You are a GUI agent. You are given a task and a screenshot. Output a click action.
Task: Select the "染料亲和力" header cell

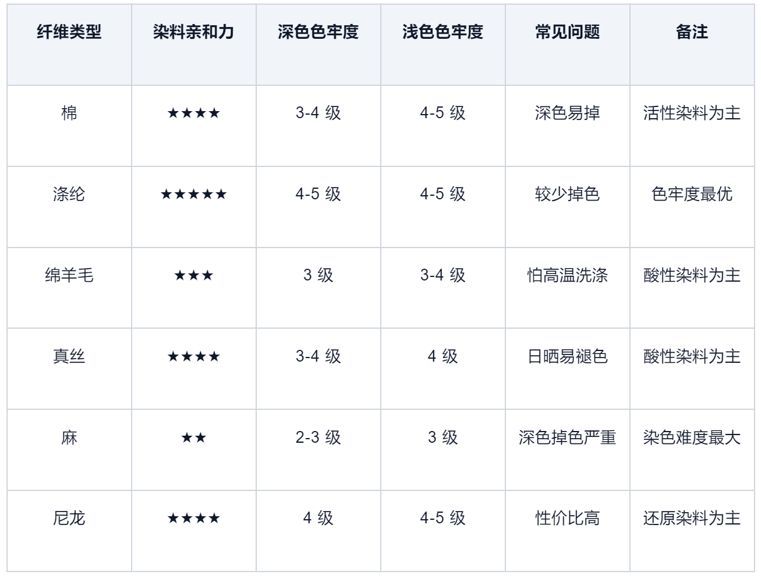point(193,32)
